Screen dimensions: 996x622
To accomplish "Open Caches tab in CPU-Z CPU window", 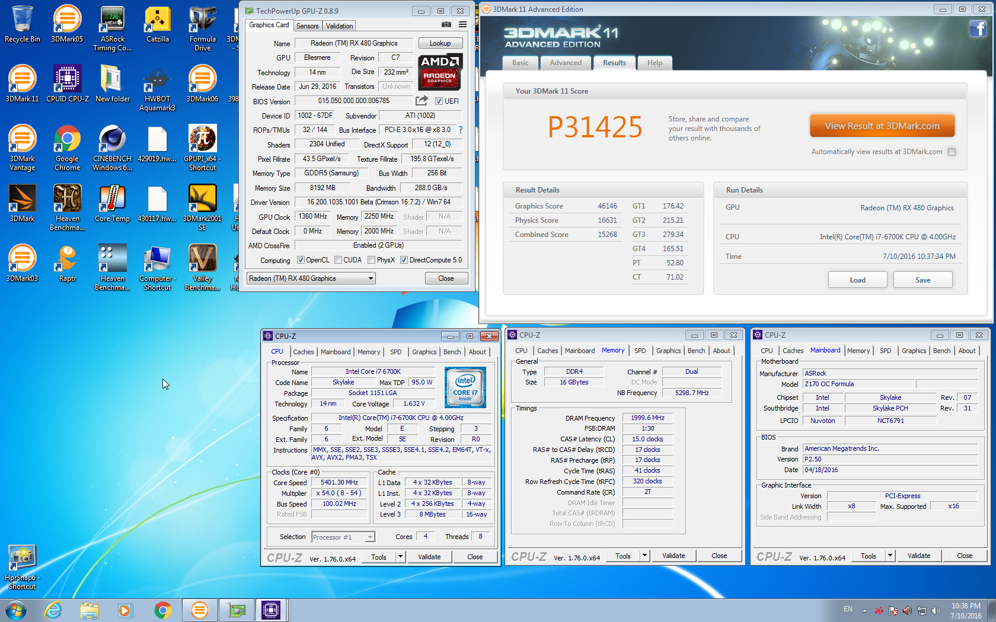I will point(304,352).
